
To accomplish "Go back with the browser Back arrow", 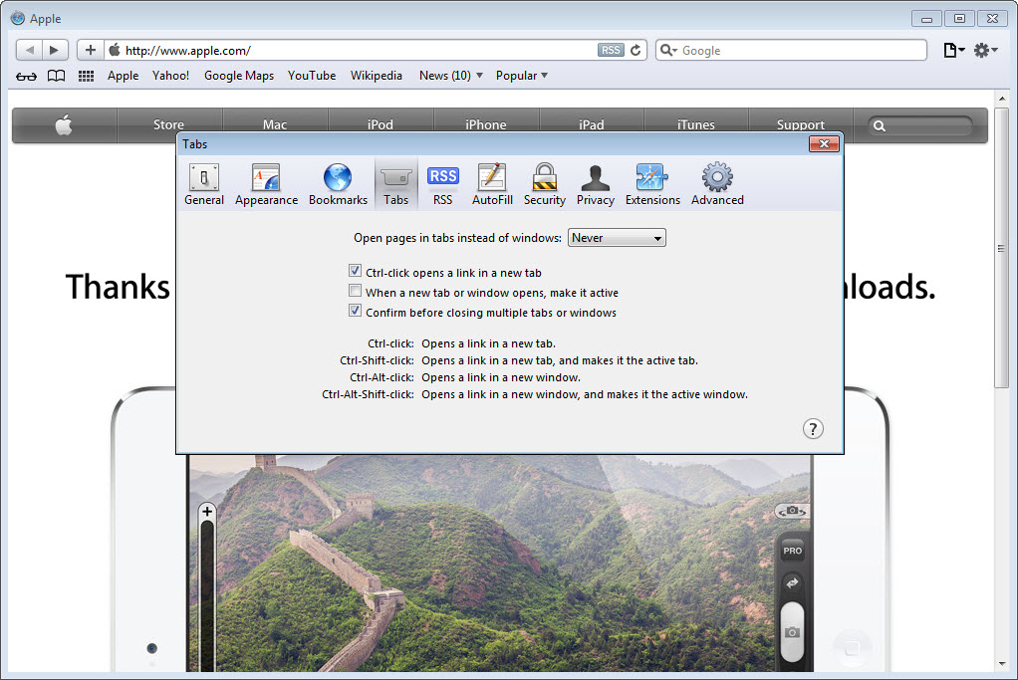I will (29, 50).
